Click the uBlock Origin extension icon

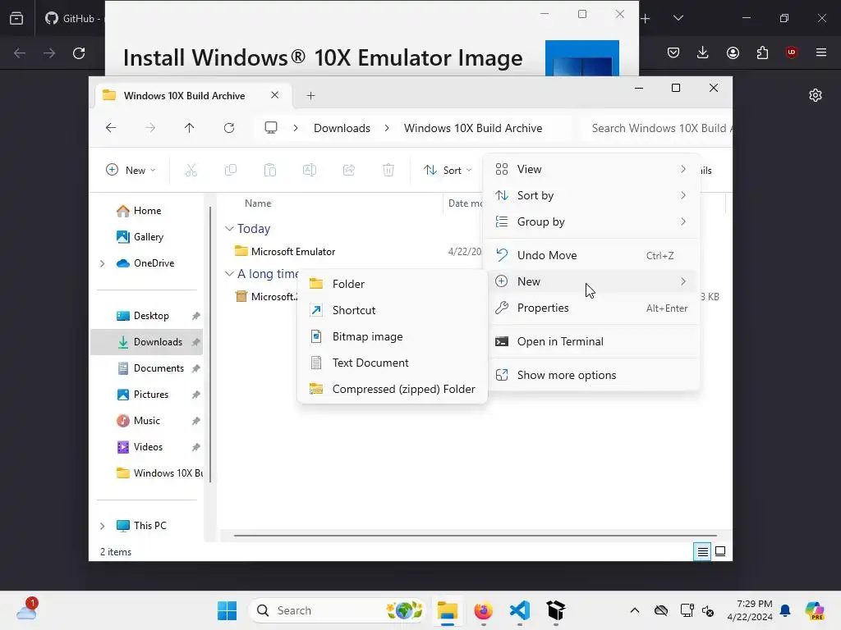pyautogui.click(x=791, y=52)
